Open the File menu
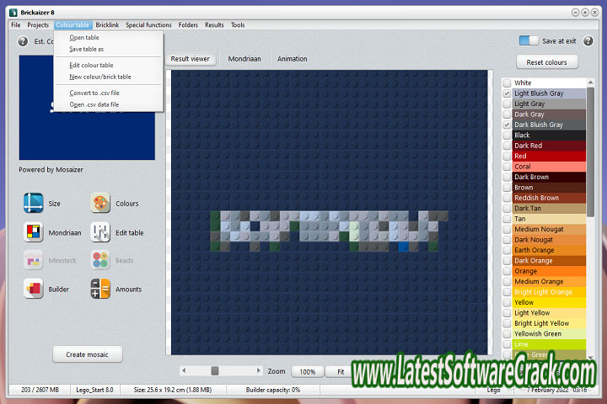The width and height of the screenshot is (607, 404). pos(16,24)
